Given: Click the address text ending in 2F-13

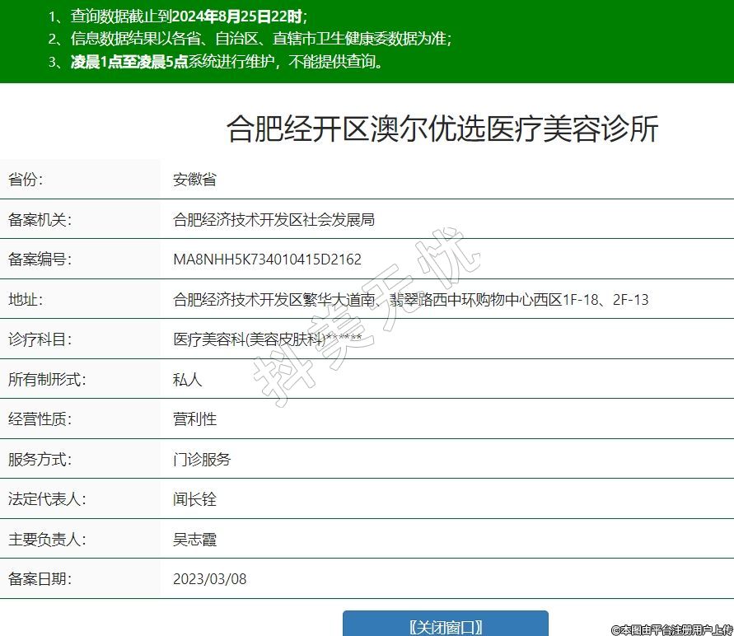Looking at the screenshot, I should pyautogui.click(x=410, y=300).
